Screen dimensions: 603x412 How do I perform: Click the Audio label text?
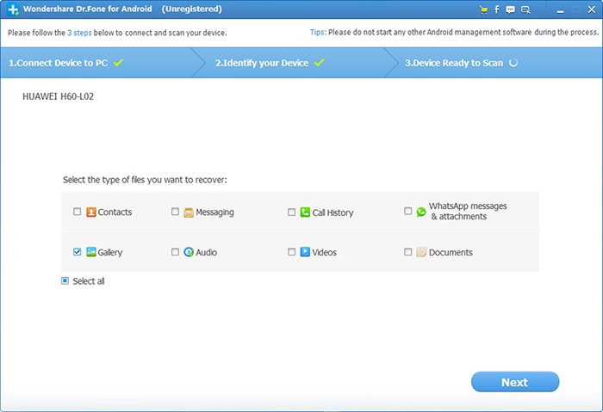tap(207, 252)
